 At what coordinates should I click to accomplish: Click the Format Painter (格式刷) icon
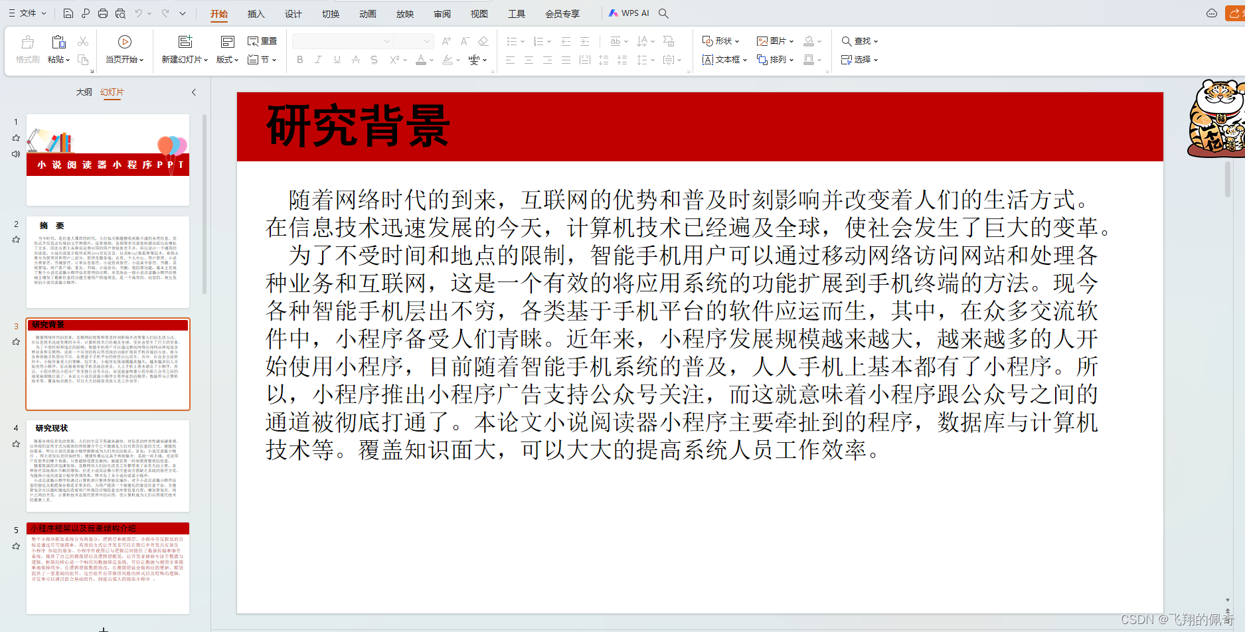click(x=28, y=42)
